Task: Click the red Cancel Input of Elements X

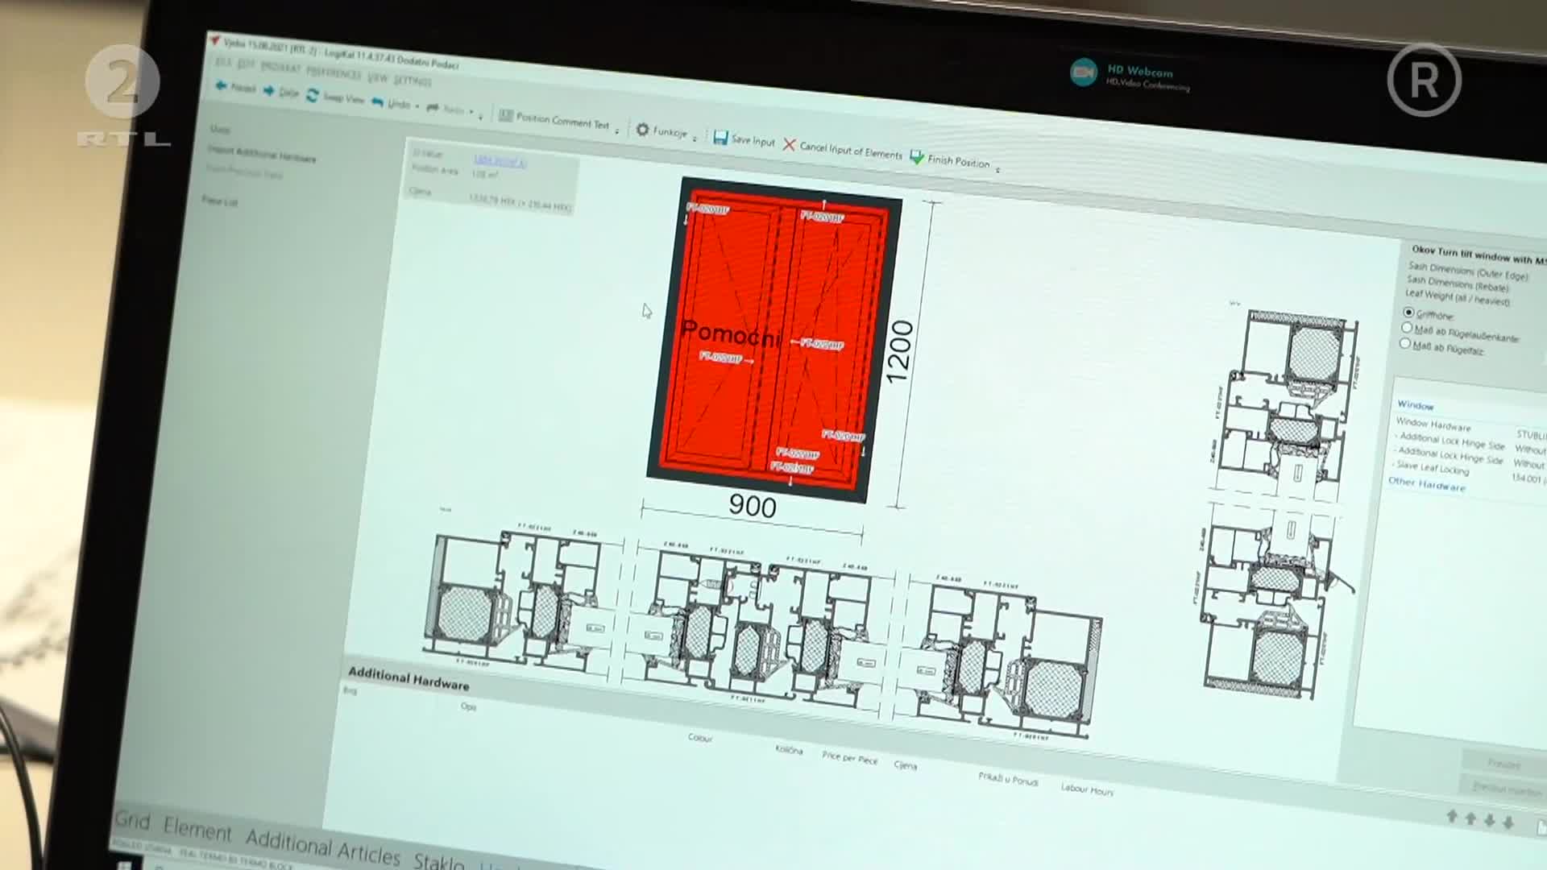Action: coord(789,144)
